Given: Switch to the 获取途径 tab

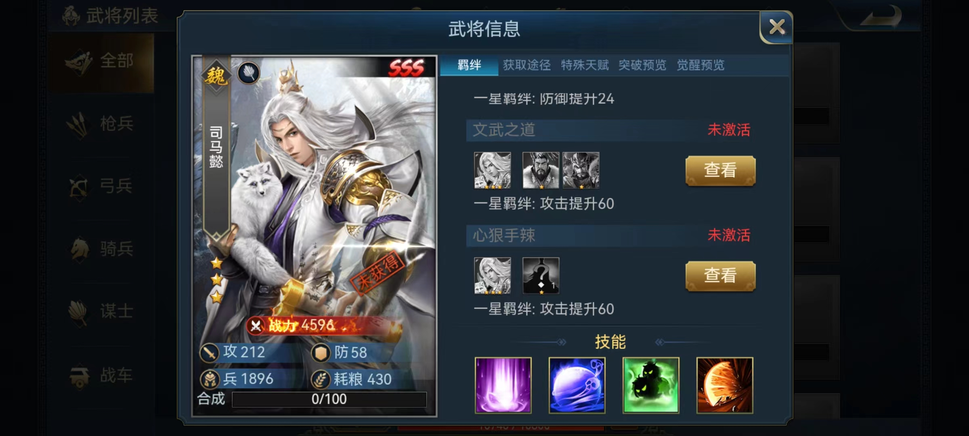Looking at the screenshot, I should [x=527, y=65].
